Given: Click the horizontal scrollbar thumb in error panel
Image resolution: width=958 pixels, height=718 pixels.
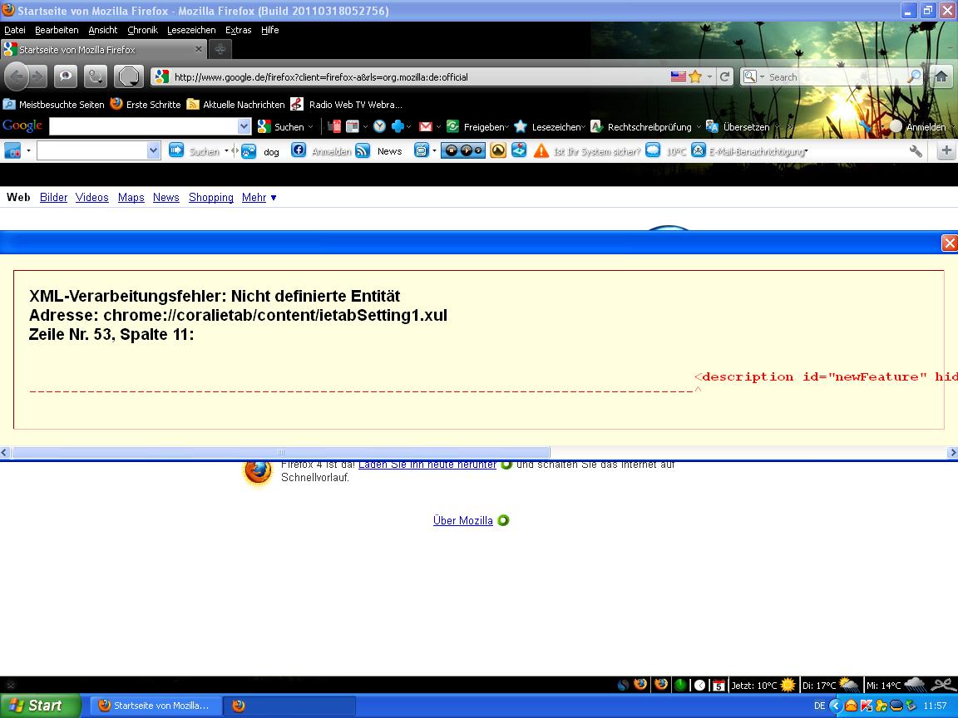Looking at the screenshot, I should 281,452.
